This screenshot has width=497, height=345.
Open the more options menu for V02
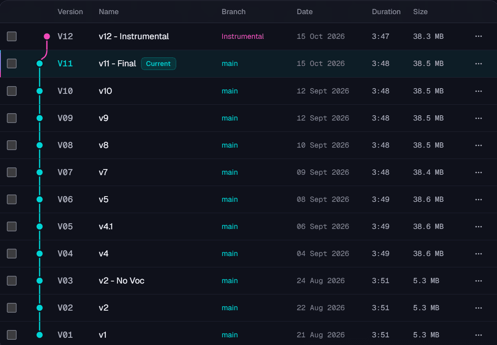(479, 308)
